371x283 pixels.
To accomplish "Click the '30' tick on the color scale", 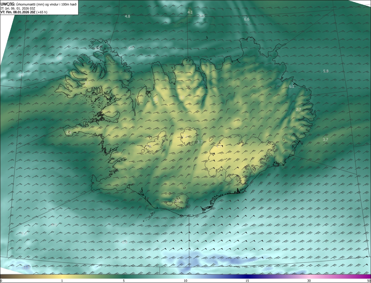I will coord(309,281).
